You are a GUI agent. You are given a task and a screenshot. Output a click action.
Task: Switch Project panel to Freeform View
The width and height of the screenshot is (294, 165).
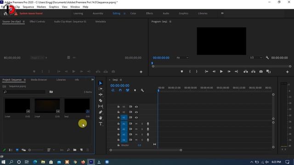point(23,150)
